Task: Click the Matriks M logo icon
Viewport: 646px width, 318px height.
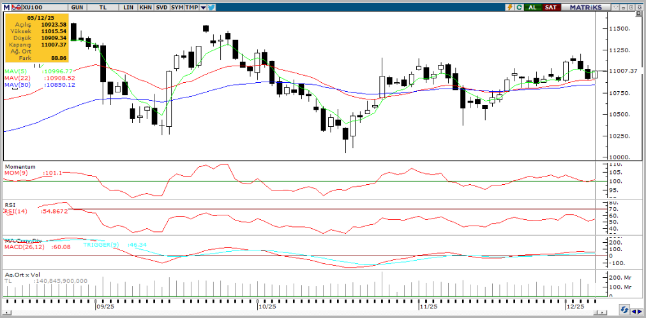Action: [x=8, y=6]
